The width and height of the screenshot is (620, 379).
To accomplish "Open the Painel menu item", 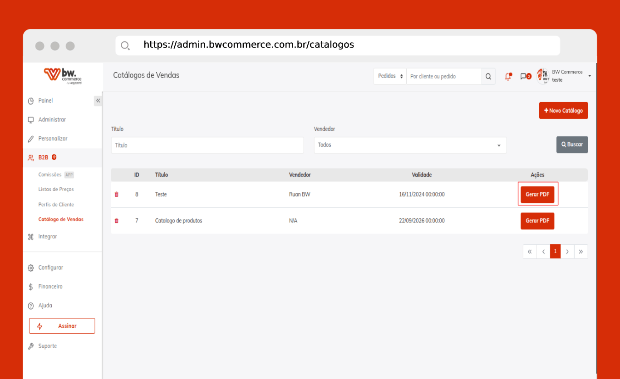I will pyautogui.click(x=45, y=101).
